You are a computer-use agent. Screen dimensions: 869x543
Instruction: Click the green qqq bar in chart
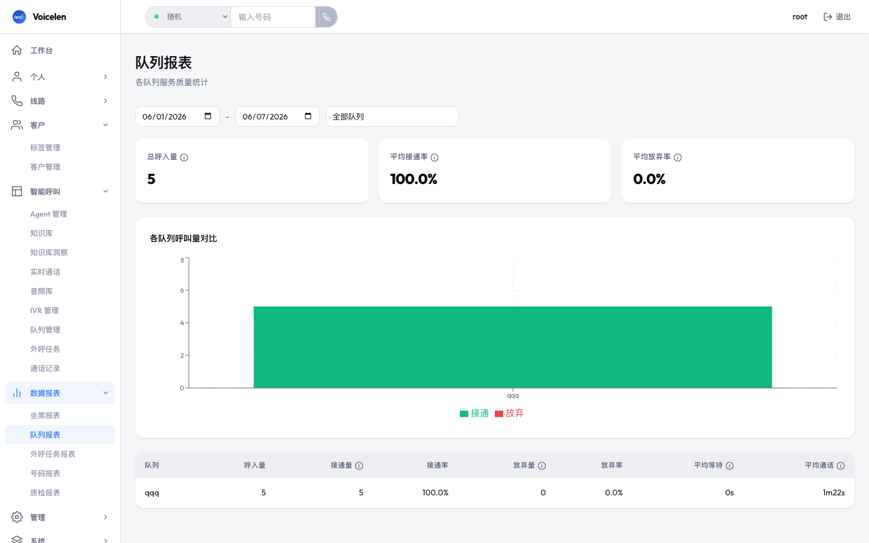point(513,347)
